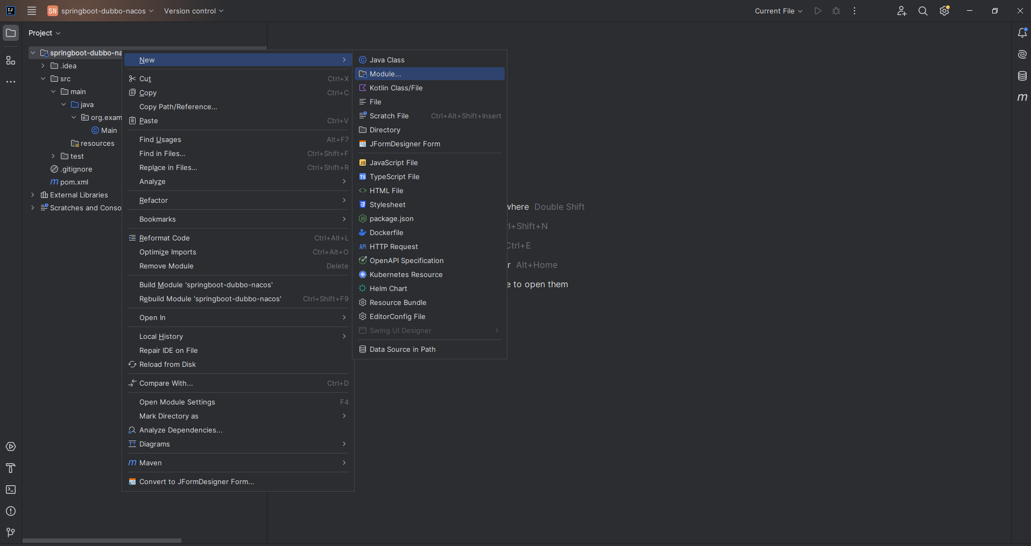The height and width of the screenshot is (546, 1031).
Task: Create a TypeScript File
Action: 429,176
